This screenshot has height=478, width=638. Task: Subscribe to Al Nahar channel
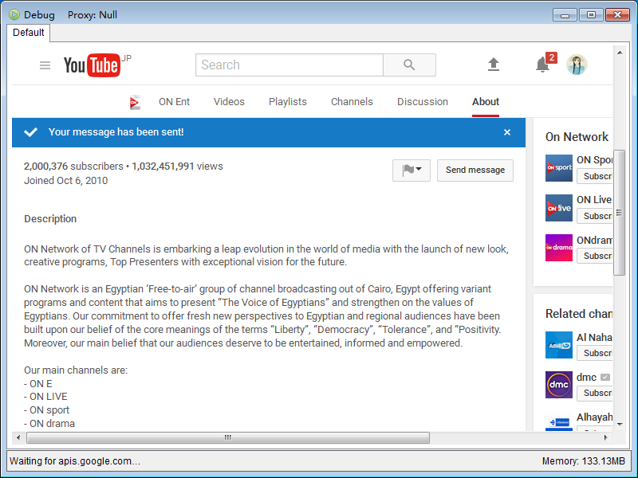595,353
